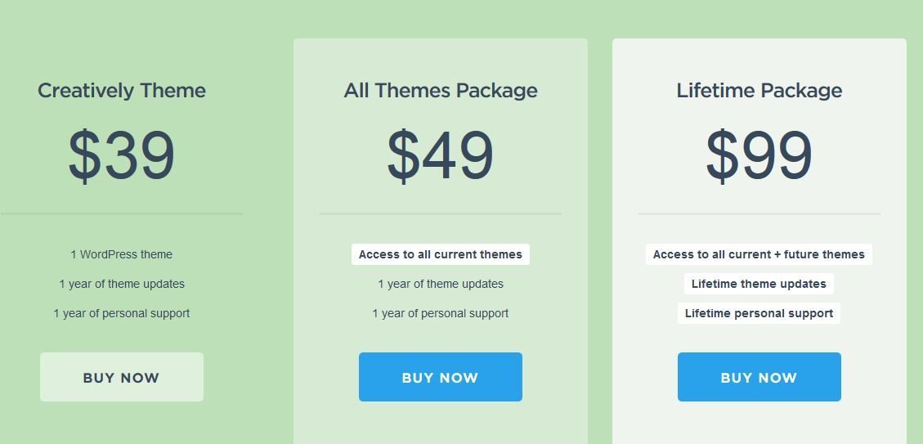Select the All Themes Package heading
Screen dimensions: 923x444
point(441,91)
